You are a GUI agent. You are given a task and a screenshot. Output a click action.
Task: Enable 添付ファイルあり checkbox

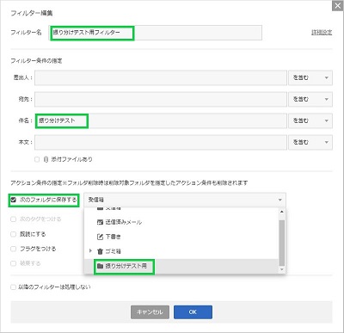tap(37, 159)
